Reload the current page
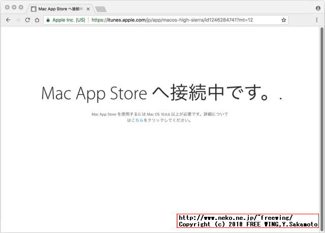 [x=27, y=20]
